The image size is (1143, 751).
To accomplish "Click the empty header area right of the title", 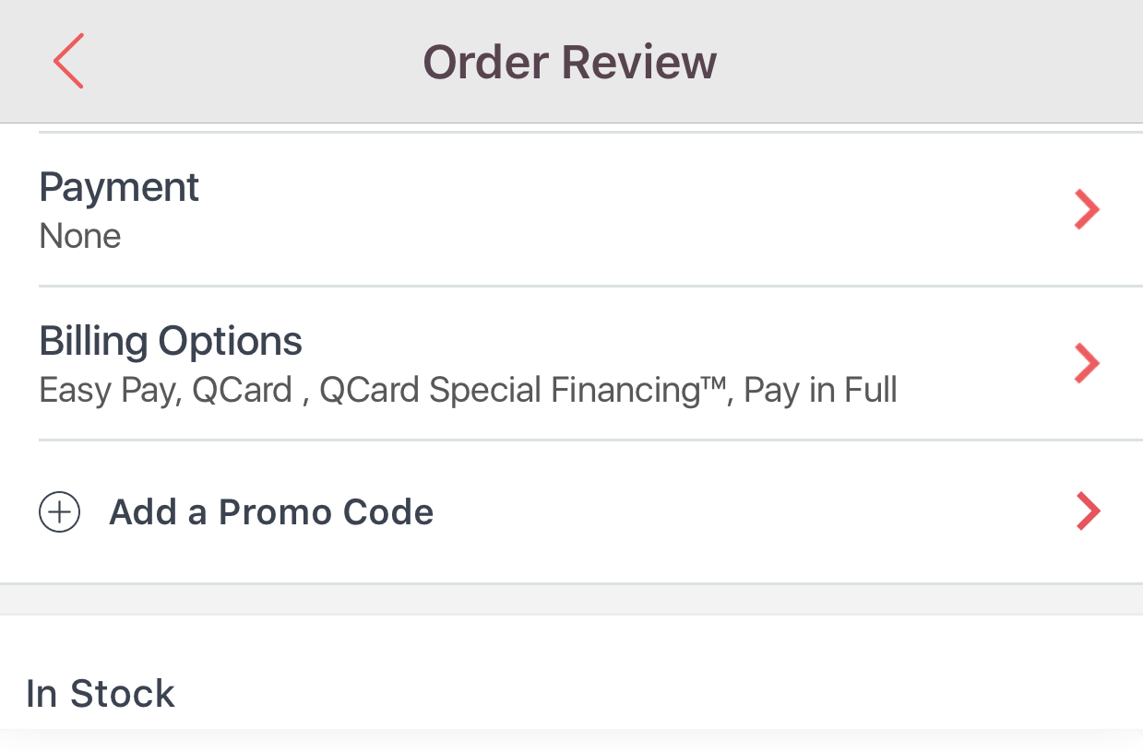I will (923, 62).
